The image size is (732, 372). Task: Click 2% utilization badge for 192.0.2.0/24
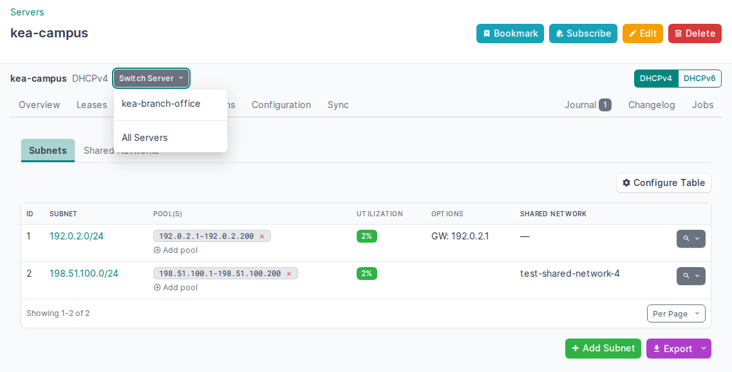click(366, 236)
